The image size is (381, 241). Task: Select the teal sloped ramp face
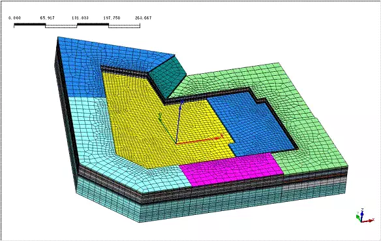pos(168,76)
